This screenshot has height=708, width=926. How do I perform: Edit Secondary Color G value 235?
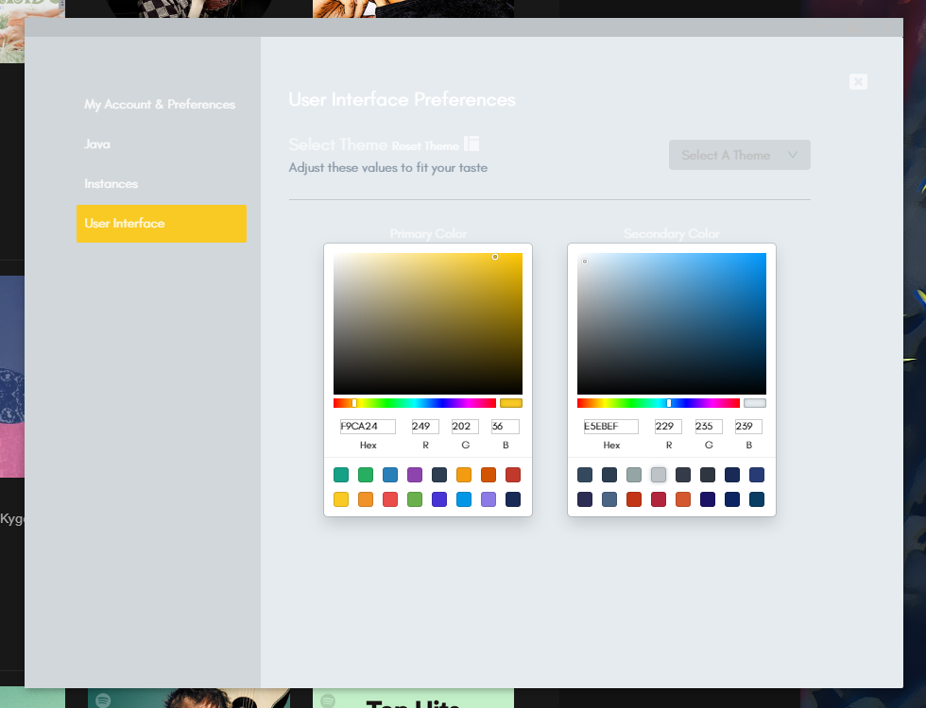(x=709, y=426)
